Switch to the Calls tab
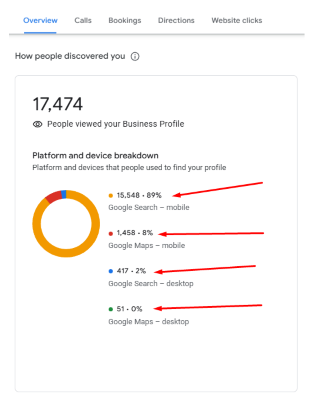The image size is (309, 397). point(82,21)
